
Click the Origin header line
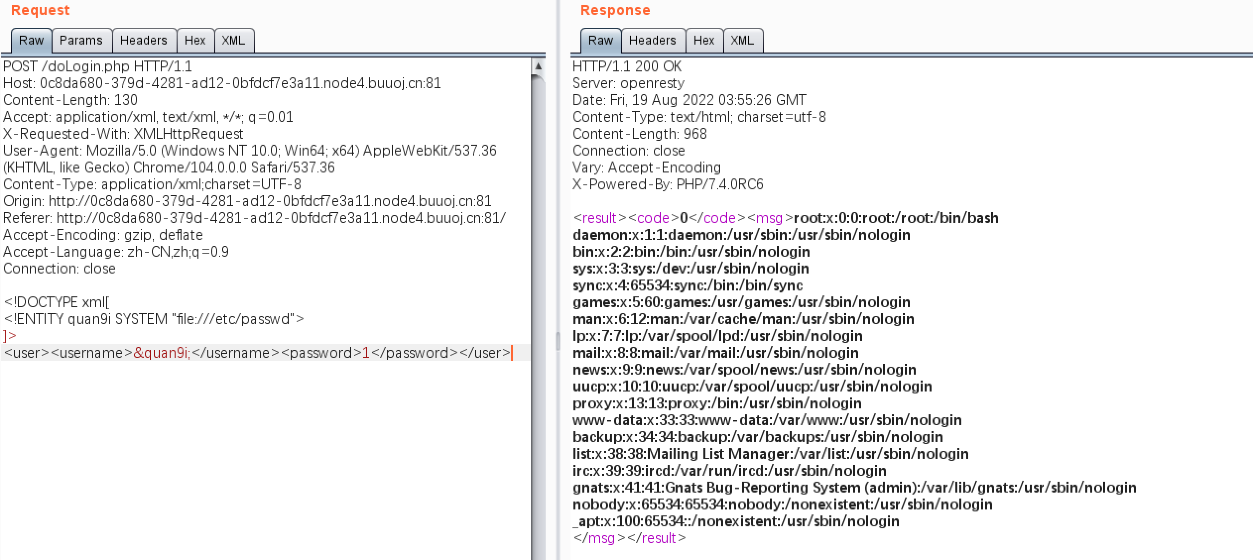point(248,201)
